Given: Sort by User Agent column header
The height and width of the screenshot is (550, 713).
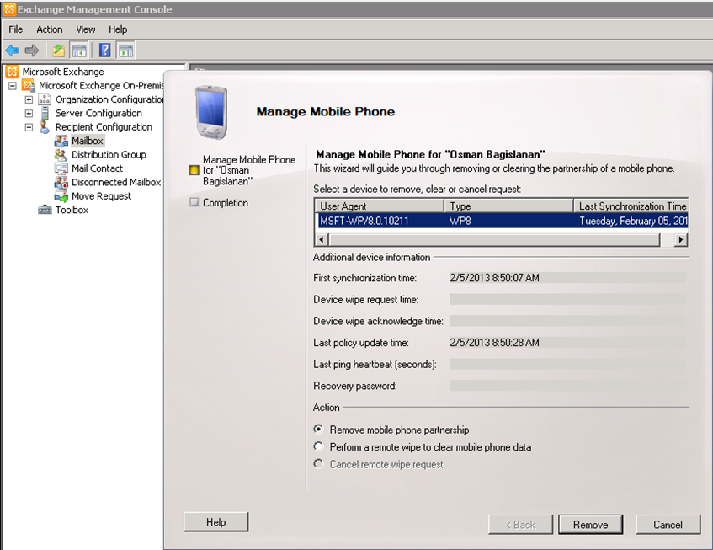Looking at the screenshot, I should point(380,206).
